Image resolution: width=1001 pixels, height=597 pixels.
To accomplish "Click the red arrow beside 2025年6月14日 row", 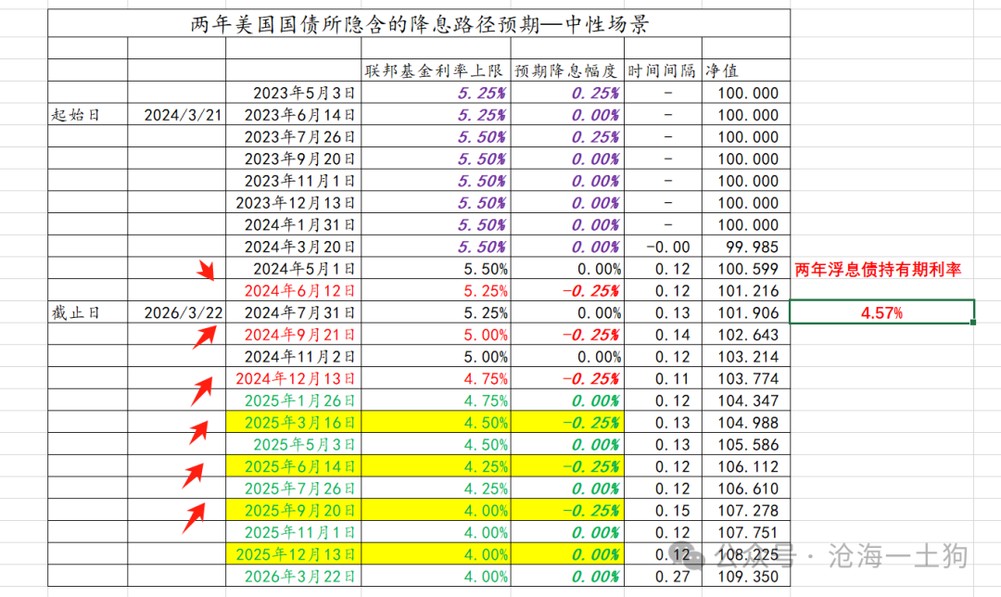I will (194, 476).
